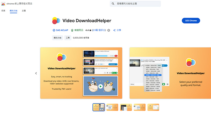
Task: Click the rating info circle icon
Action: [x=109, y=30]
